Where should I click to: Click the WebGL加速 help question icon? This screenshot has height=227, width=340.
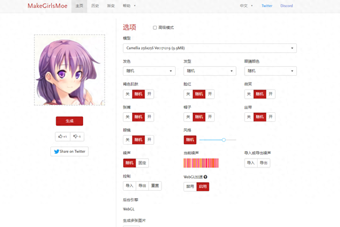(206, 177)
